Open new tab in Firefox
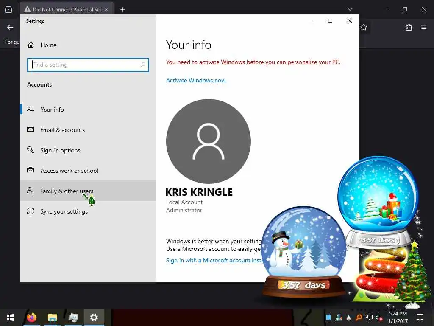The height and width of the screenshot is (326, 434). tap(122, 10)
